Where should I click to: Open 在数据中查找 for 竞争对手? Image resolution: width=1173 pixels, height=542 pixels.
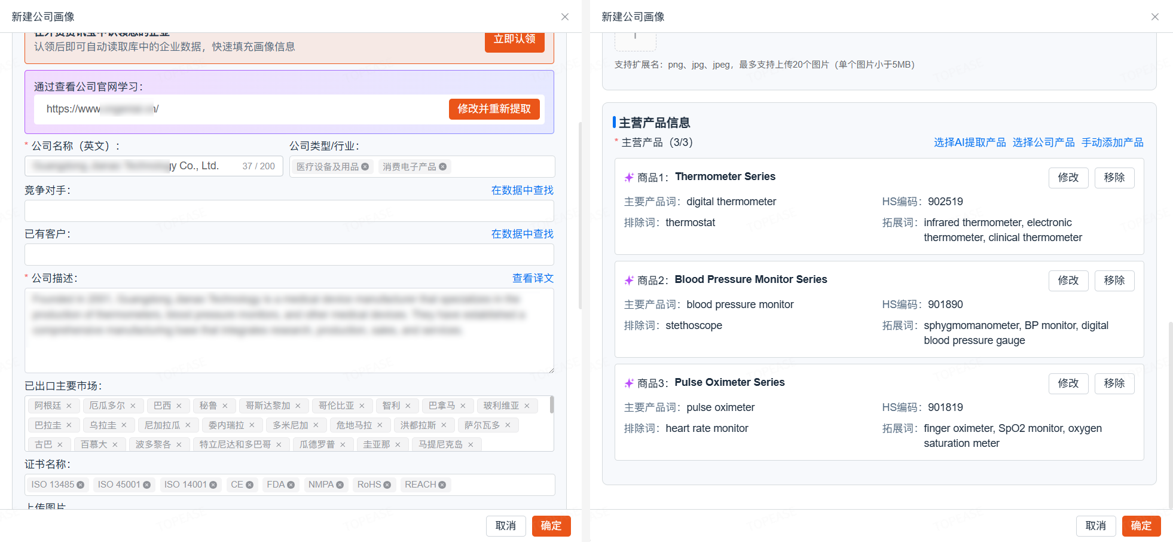pos(523,190)
